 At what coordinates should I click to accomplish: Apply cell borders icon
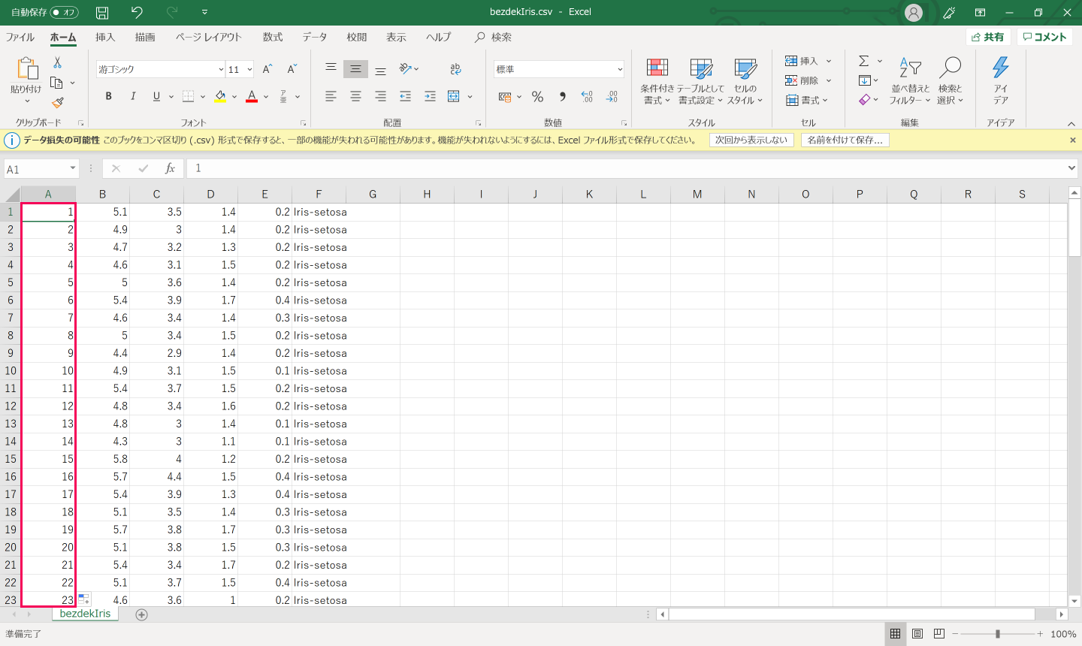[189, 96]
